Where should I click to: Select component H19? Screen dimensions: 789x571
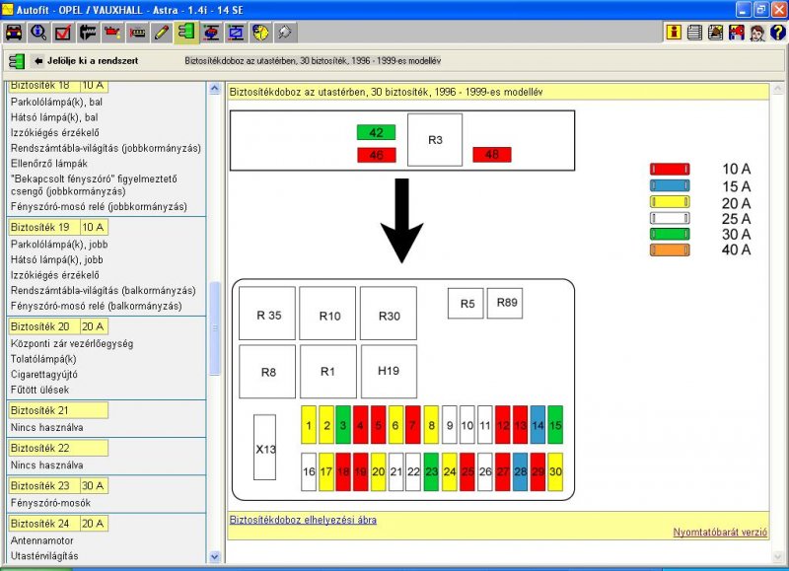pyautogui.click(x=389, y=371)
